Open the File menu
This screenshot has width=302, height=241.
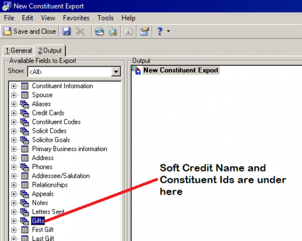click(9, 18)
